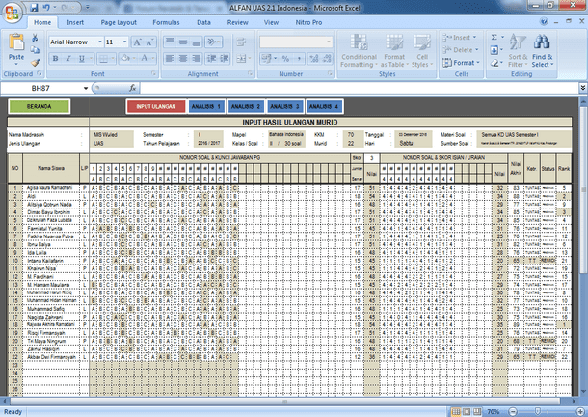Switch to the Page Layout tab
588x417 pixels.
[119, 22]
